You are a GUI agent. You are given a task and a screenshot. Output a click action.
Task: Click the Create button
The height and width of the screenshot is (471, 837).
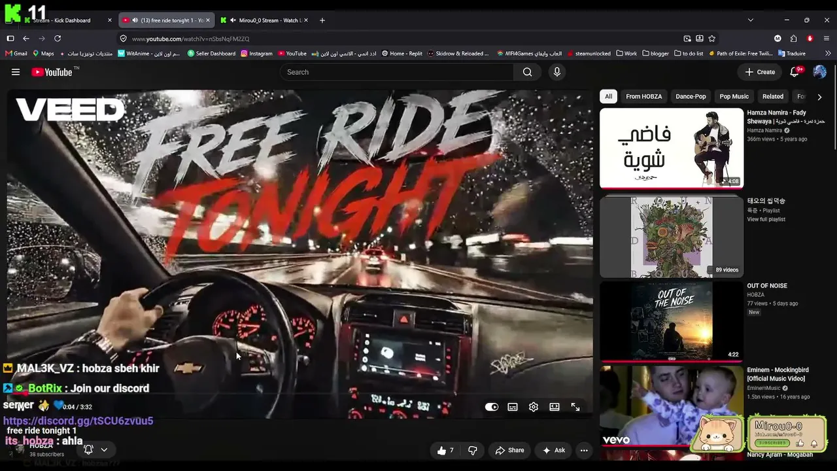760,72
